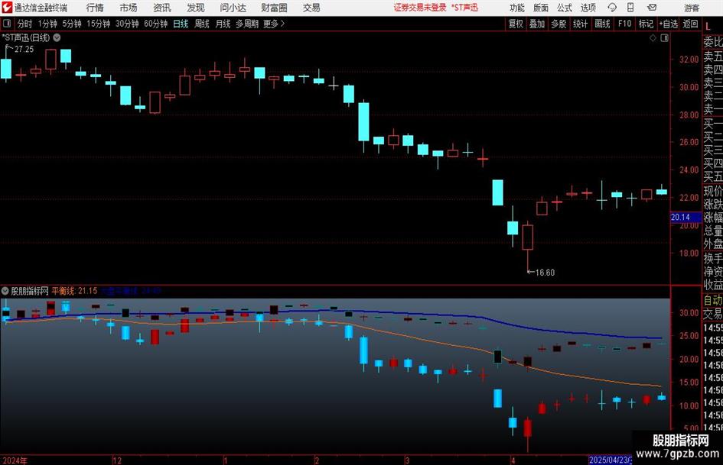Viewport: 723px width, 465px height.
Task: Open the 画线 drawing tools
Action: pos(602,24)
